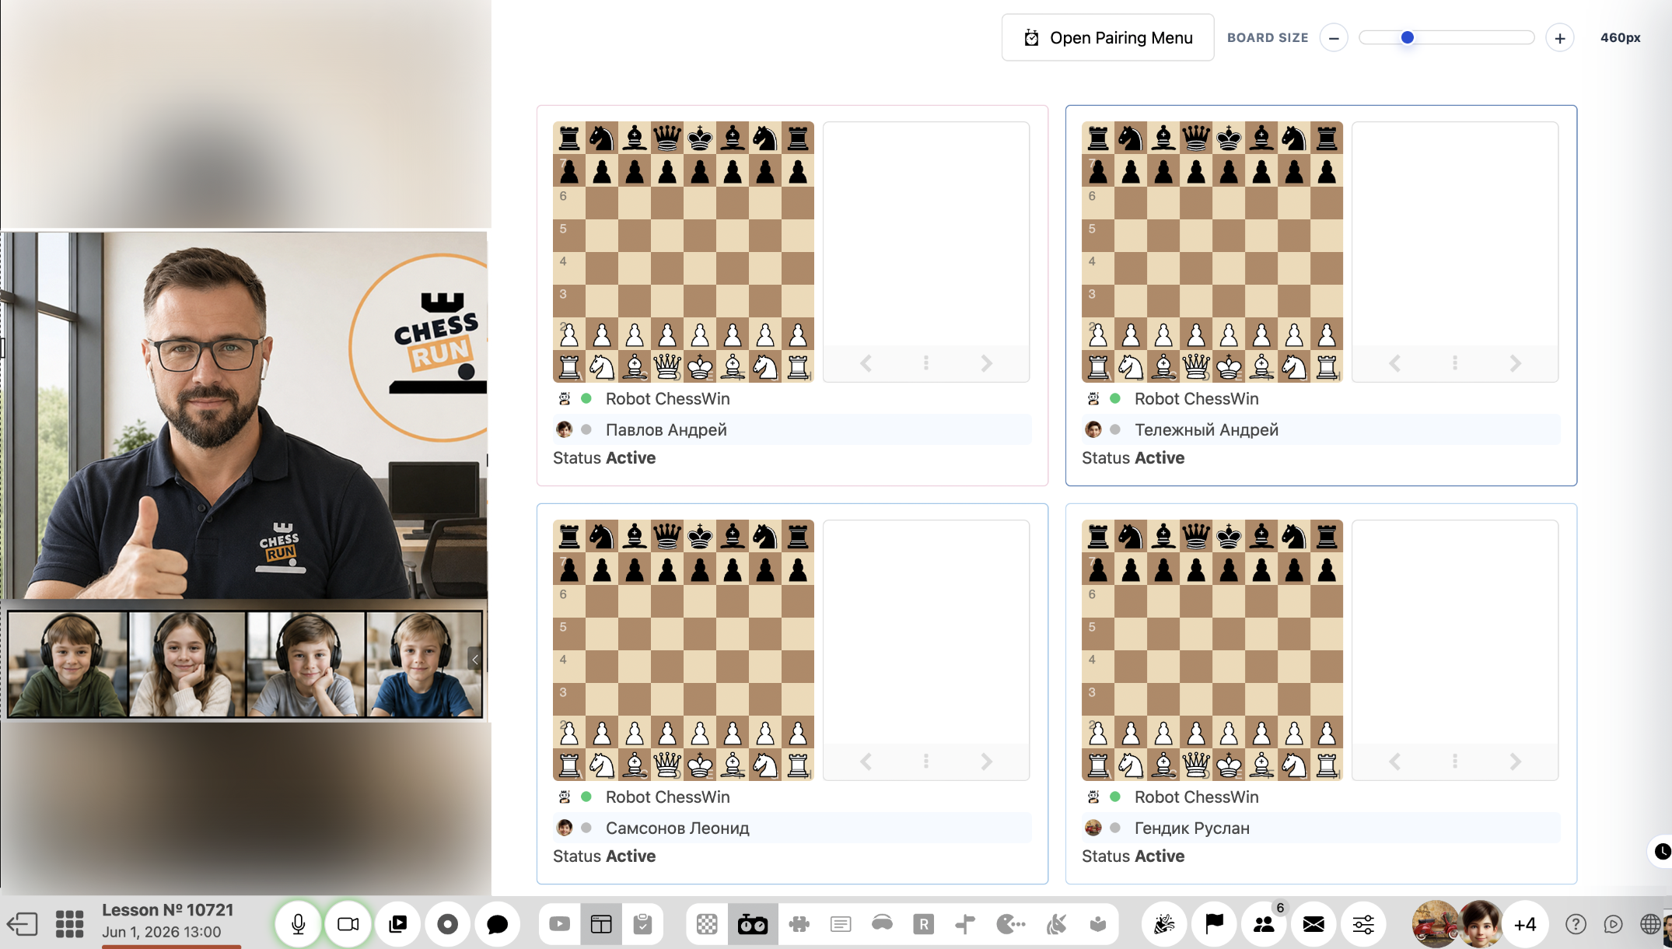
Task: Open the puzzle piece tool
Action: coord(799,924)
